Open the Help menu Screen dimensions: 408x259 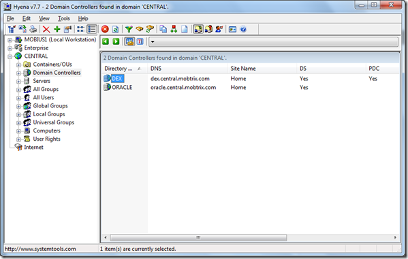83,18
